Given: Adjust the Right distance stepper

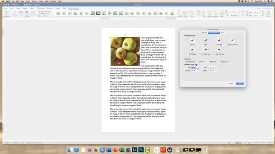Looking at the screenshot, I should click(217, 71).
